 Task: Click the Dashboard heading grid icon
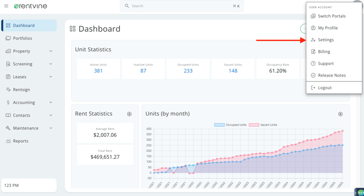(72, 29)
